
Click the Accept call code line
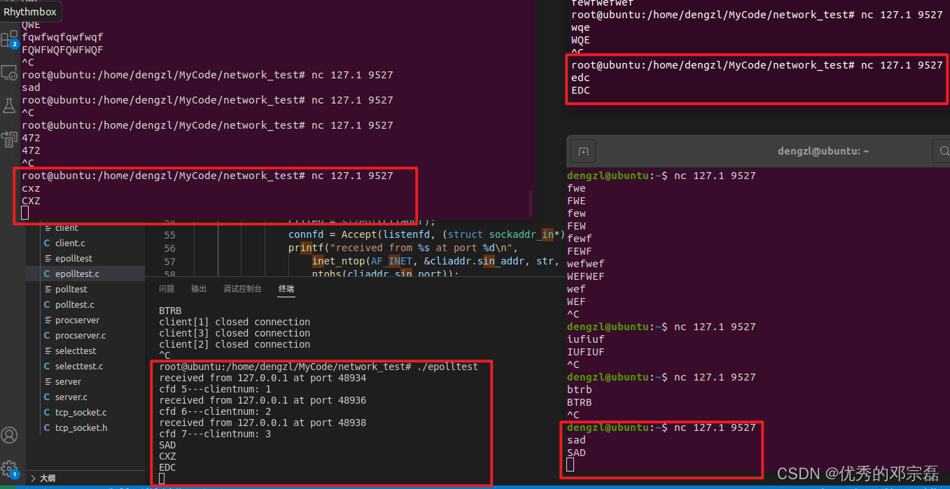tap(426, 234)
